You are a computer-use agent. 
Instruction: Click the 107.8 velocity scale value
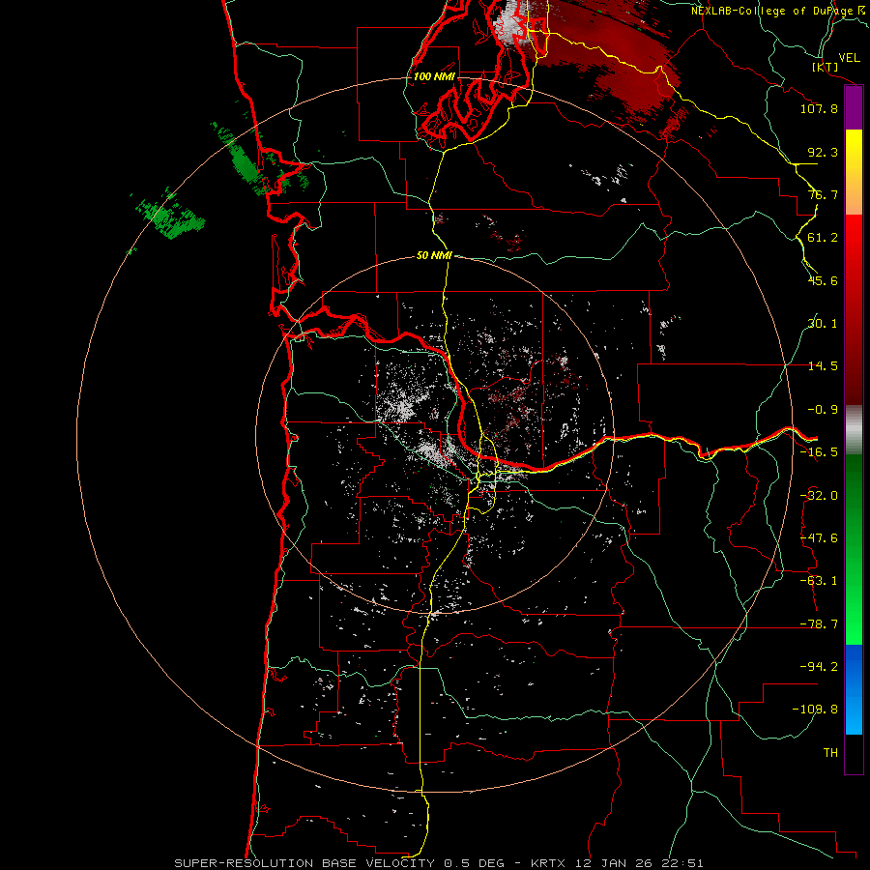(819, 108)
